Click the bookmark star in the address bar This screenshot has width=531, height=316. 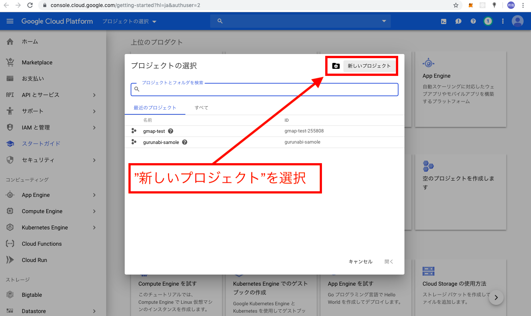tap(456, 5)
